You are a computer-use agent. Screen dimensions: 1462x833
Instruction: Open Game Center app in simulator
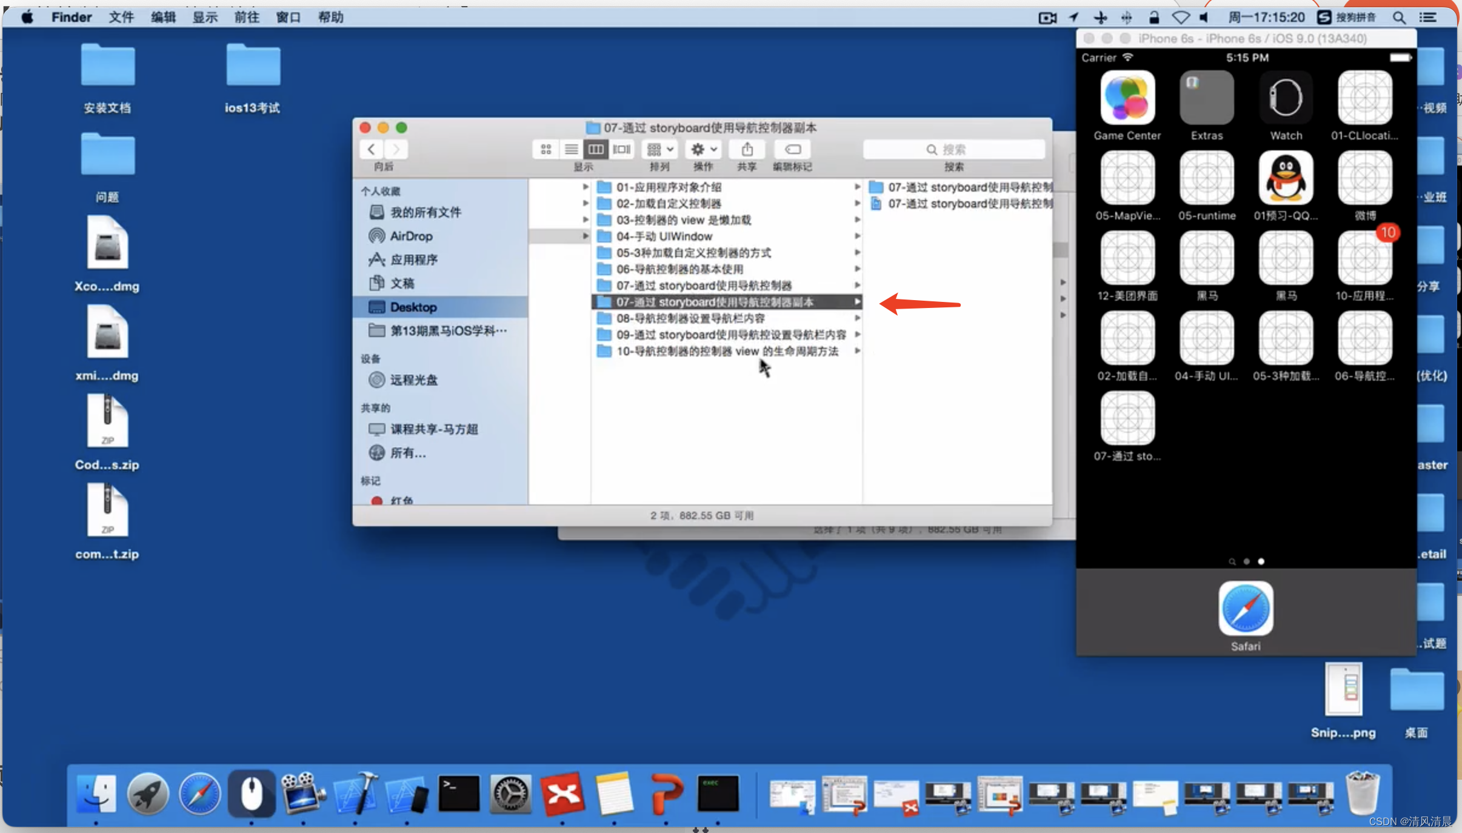(1127, 97)
